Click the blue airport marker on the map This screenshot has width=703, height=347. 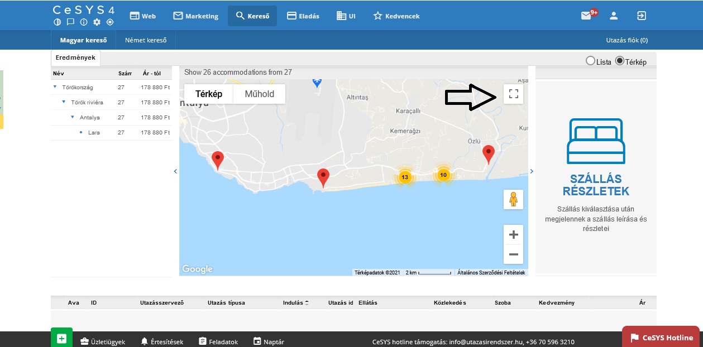(x=317, y=82)
